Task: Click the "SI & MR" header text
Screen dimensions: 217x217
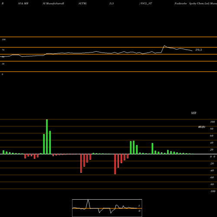Action: pos(23,3)
